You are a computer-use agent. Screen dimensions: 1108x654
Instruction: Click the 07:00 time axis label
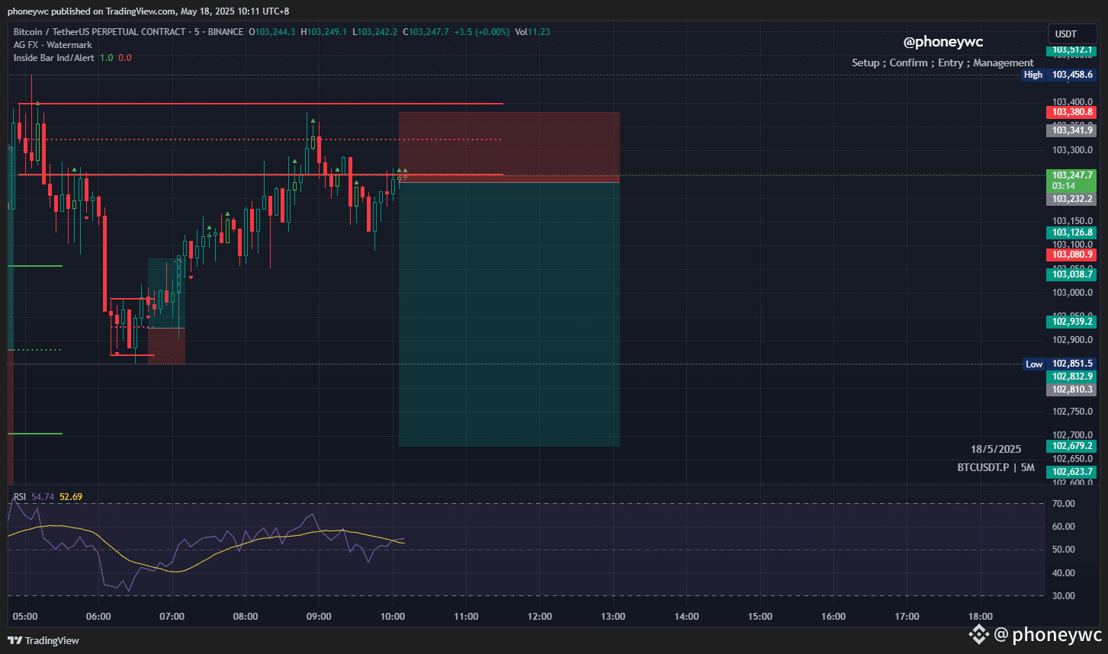point(172,617)
